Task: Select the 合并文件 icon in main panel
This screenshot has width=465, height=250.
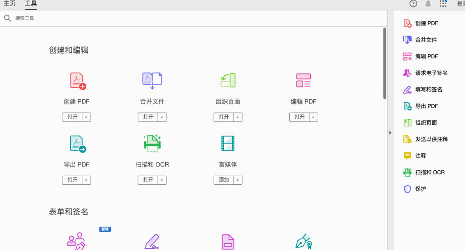Action: point(152,81)
